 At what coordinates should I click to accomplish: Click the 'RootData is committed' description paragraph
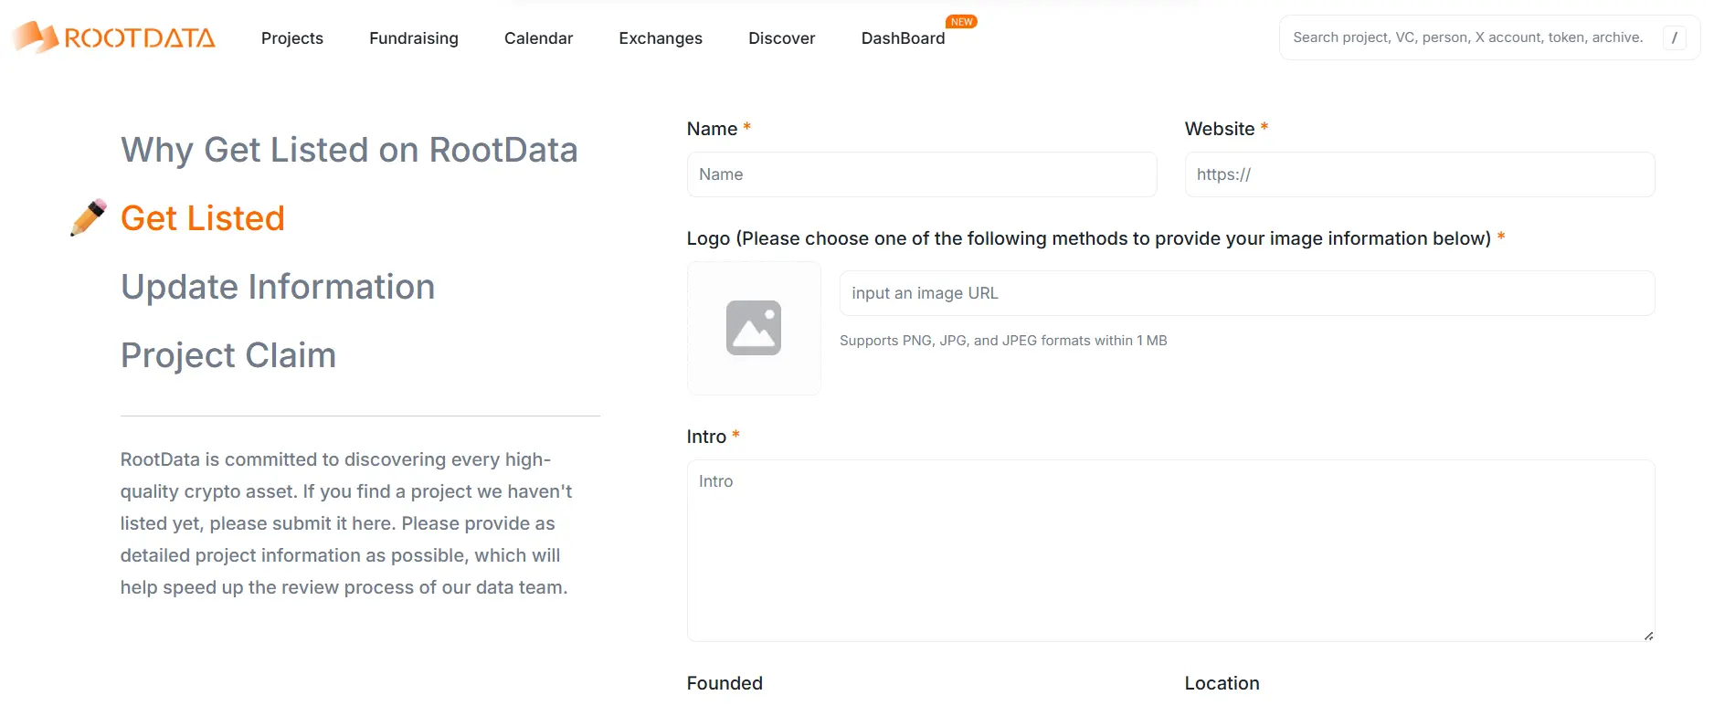(x=346, y=523)
